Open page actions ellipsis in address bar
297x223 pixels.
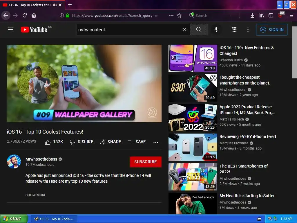171,15
